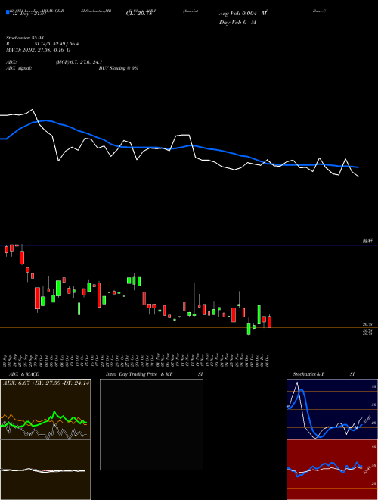This screenshot has width=378, height=500.
Task: Click the '55.03' label inside the stochastics chart
Action: (367, 420)
